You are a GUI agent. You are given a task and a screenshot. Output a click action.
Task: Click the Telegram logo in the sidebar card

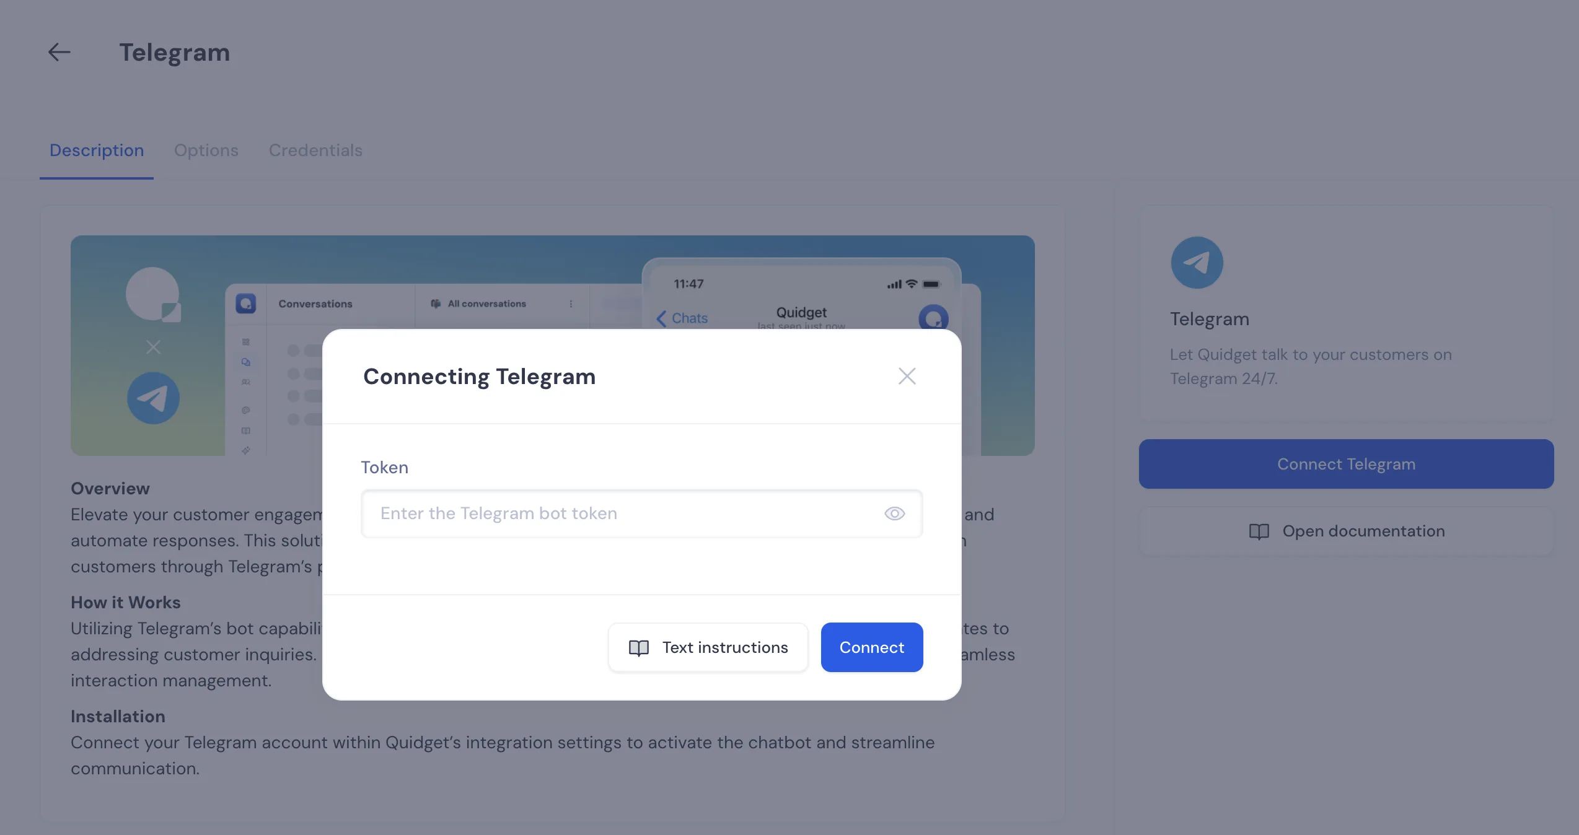coord(1197,263)
